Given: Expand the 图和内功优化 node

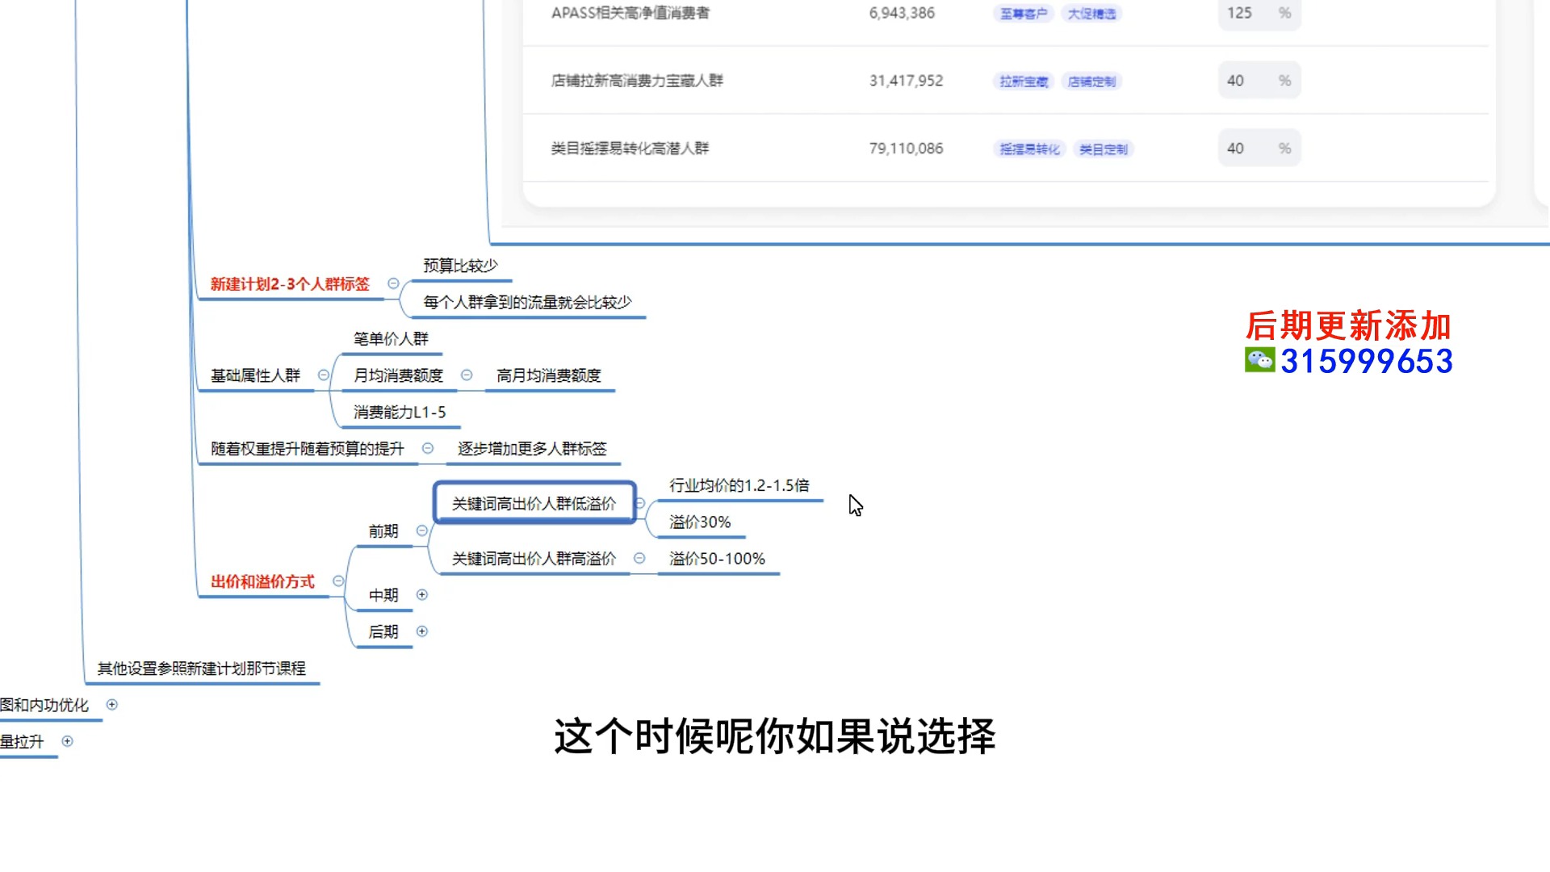Looking at the screenshot, I should tap(112, 705).
